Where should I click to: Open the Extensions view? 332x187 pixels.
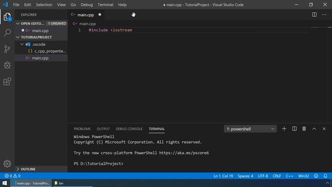point(7,82)
